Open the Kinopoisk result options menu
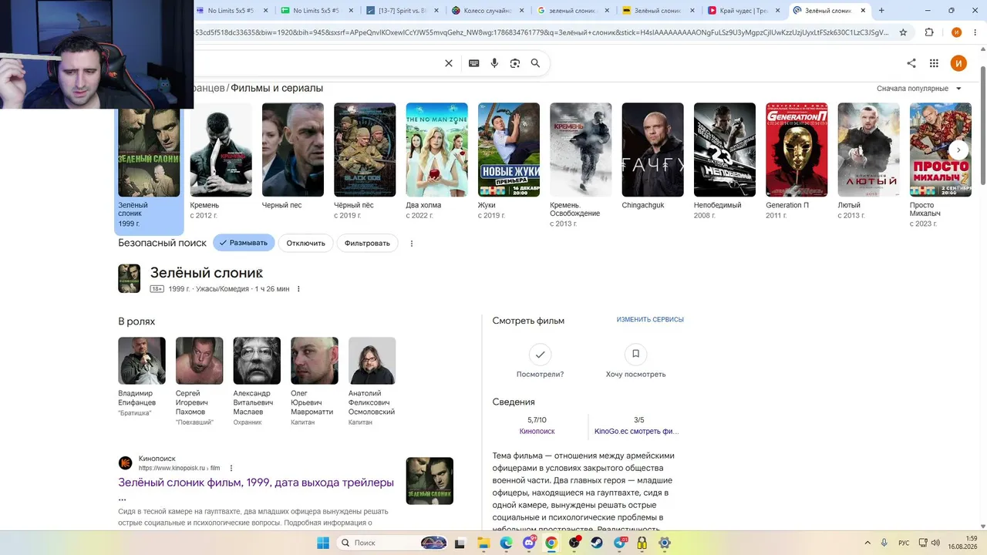Viewport: 987px width, 555px height. coord(231,468)
